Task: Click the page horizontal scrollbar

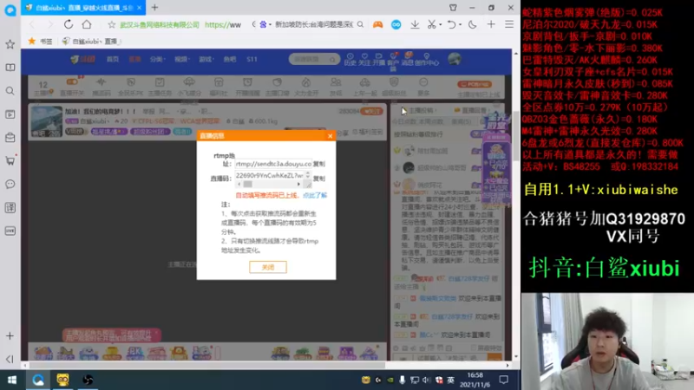Action: coord(207,365)
